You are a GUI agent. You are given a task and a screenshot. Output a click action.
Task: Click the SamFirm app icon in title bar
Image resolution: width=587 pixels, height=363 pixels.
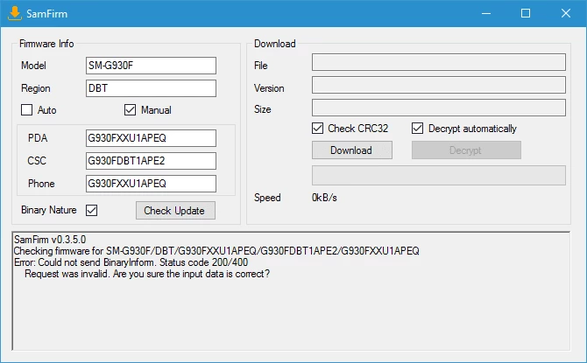tap(15, 13)
